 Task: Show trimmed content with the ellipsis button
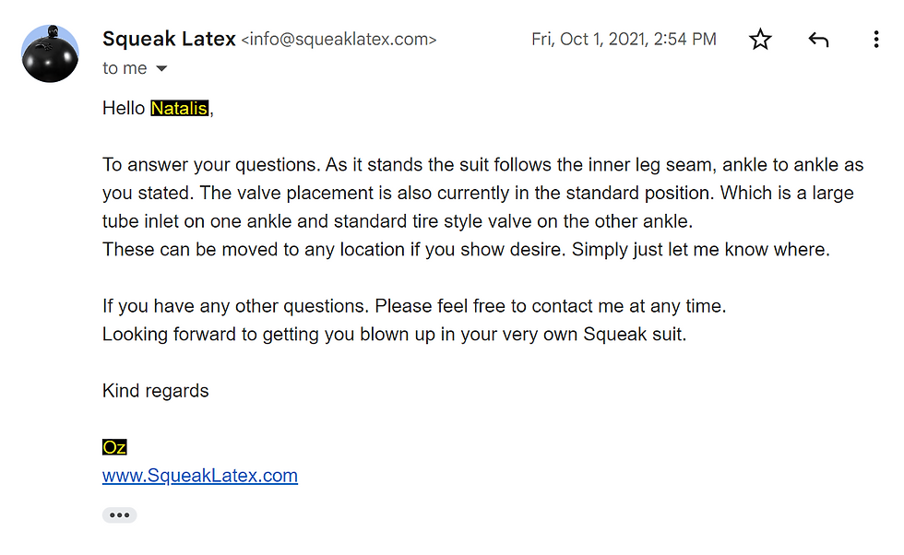119,515
